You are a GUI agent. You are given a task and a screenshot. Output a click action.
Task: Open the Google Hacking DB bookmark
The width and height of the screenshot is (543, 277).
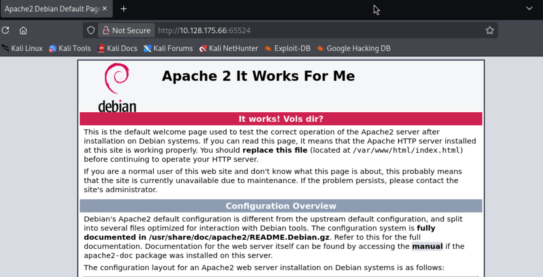coord(354,48)
